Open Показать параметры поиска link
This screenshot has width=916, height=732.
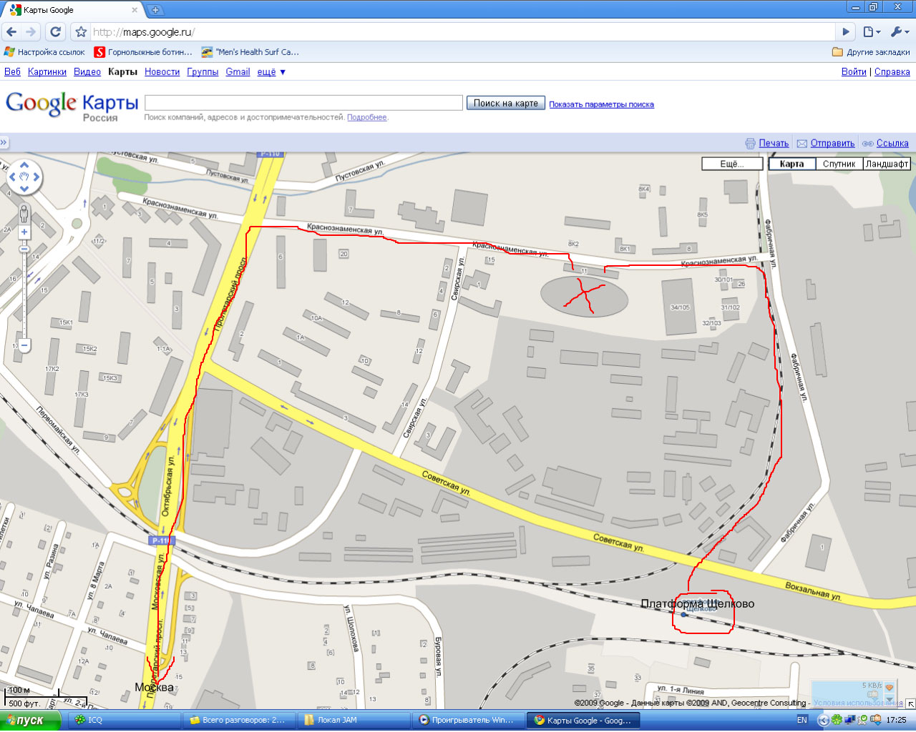(601, 104)
